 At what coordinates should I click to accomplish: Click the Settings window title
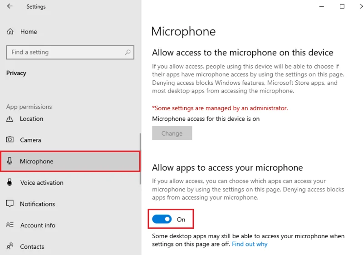[x=36, y=7]
